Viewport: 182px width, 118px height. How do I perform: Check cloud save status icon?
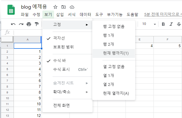point(72,7)
